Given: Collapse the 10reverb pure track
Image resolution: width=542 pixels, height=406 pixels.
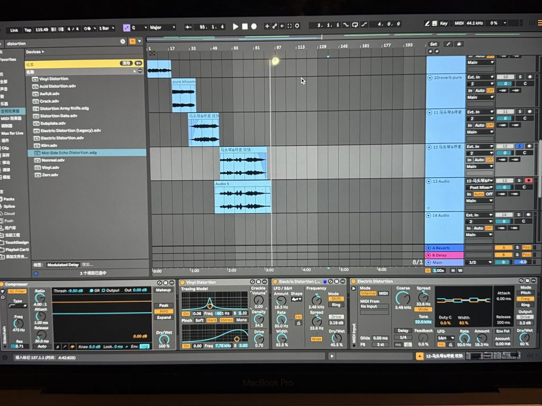Looking at the screenshot, I should pyautogui.click(x=429, y=78).
